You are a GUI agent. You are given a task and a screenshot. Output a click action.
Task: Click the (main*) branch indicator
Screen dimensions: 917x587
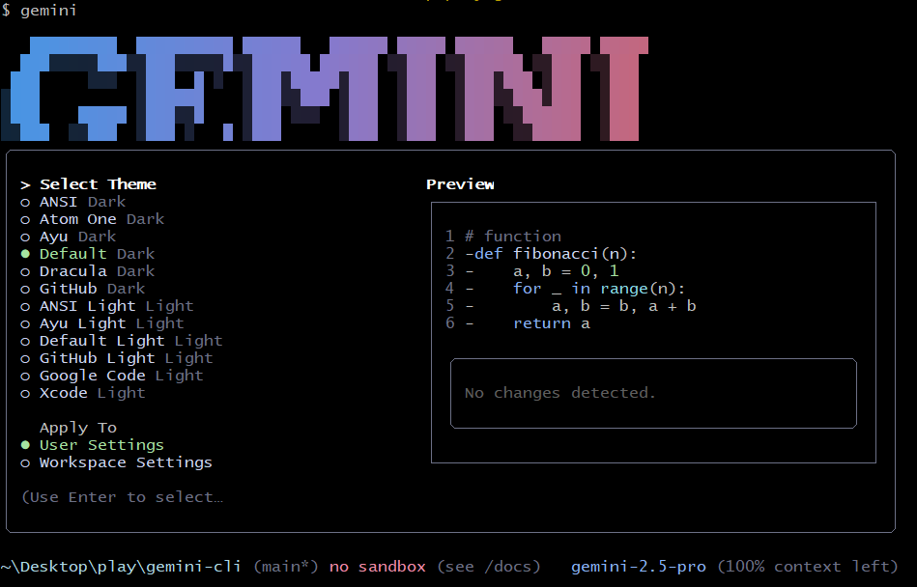(x=286, y=567)
